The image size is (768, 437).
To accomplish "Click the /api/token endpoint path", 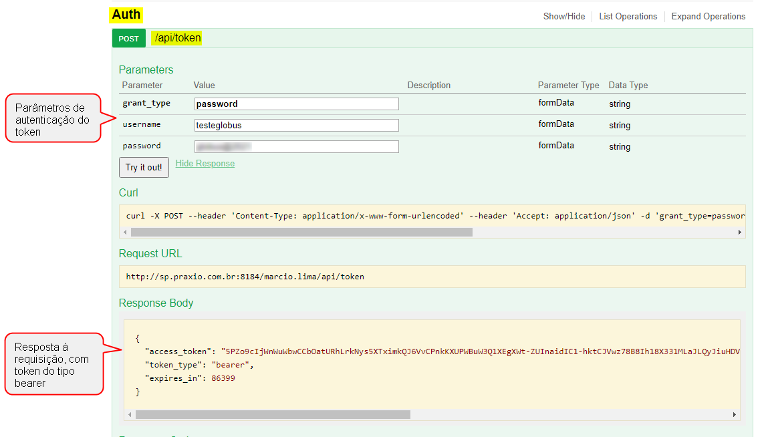I will [x=177, y=37].
